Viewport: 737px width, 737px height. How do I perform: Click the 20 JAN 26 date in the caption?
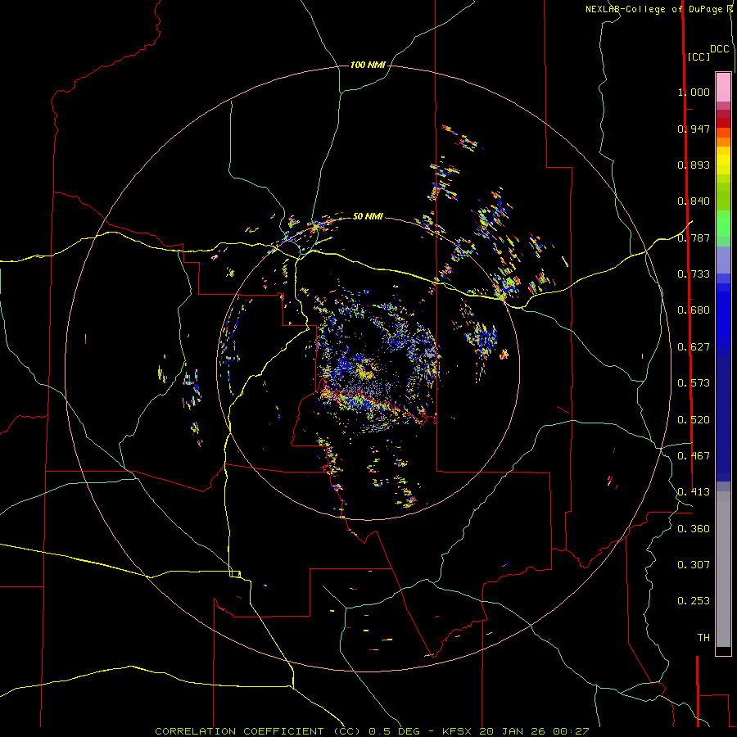pos(513,731)
